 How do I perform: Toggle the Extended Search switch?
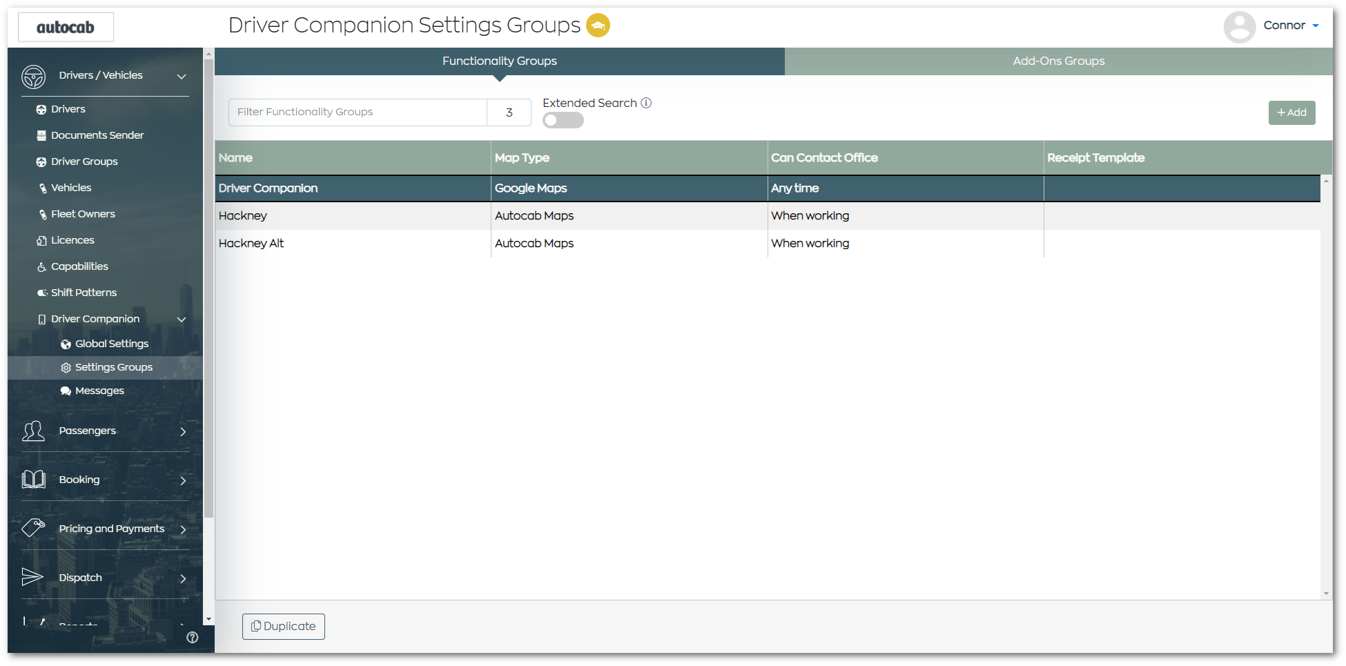tap(563, 120)
